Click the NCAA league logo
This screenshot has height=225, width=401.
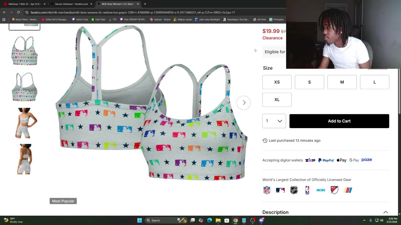click(321, 190)
